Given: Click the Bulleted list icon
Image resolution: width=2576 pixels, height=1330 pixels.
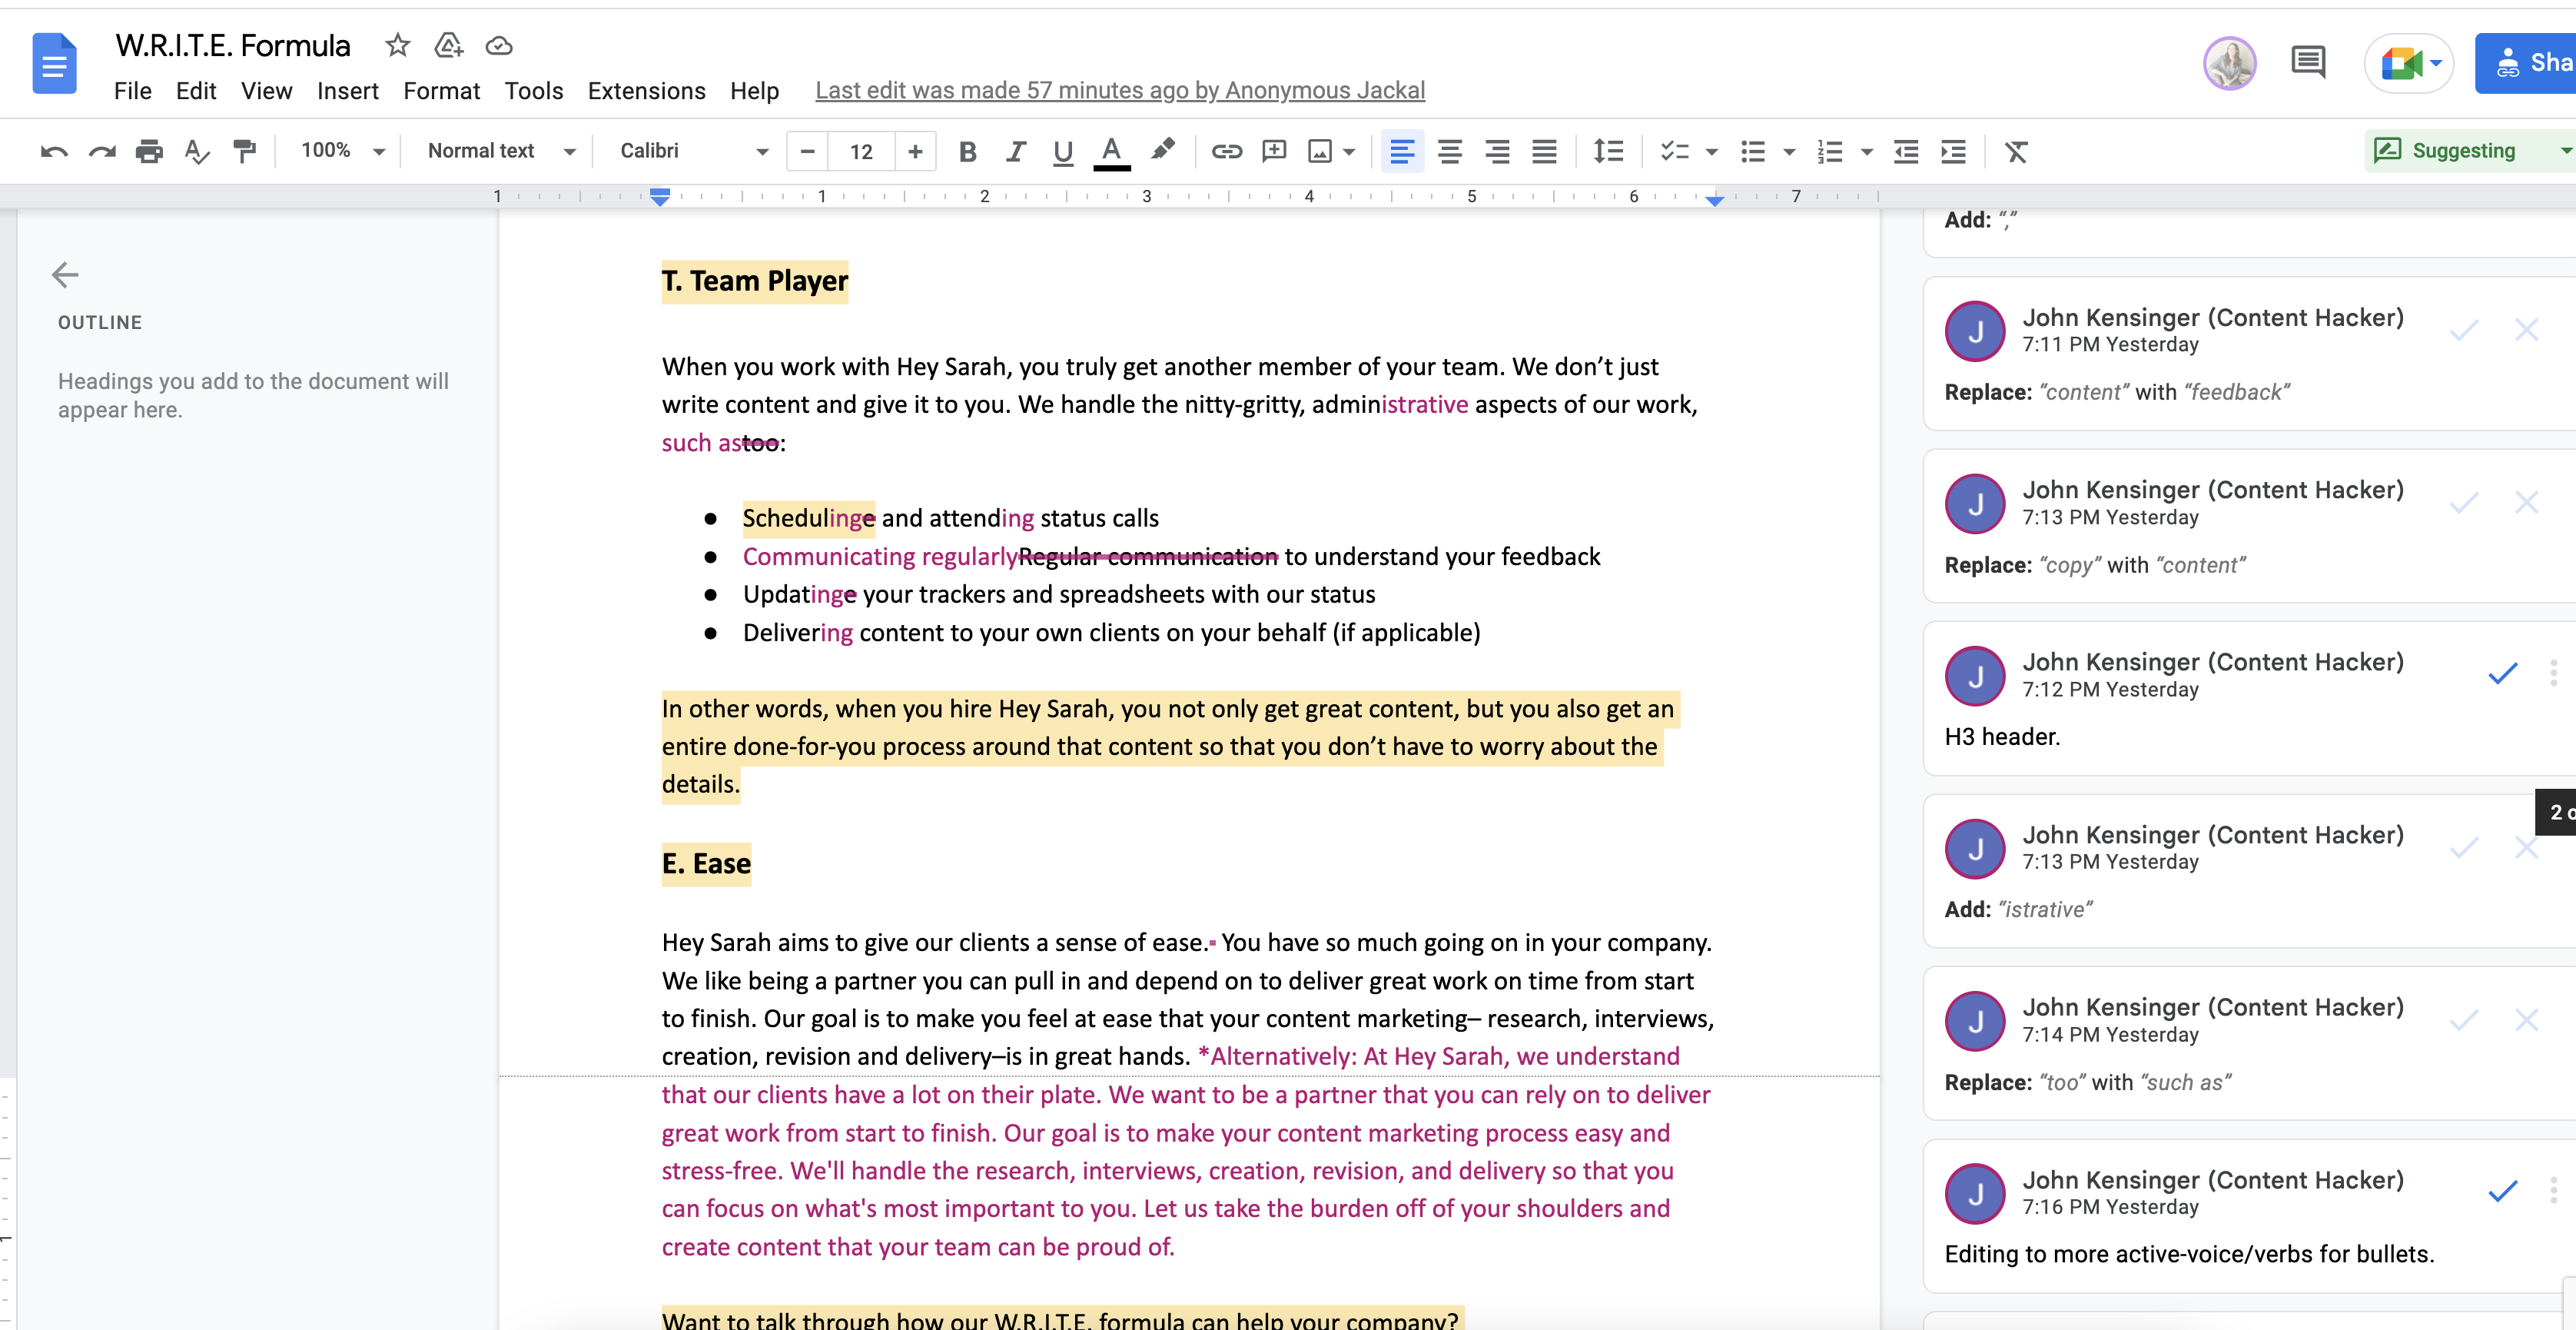Looking at the screenshot, I should coord(1752,151).
